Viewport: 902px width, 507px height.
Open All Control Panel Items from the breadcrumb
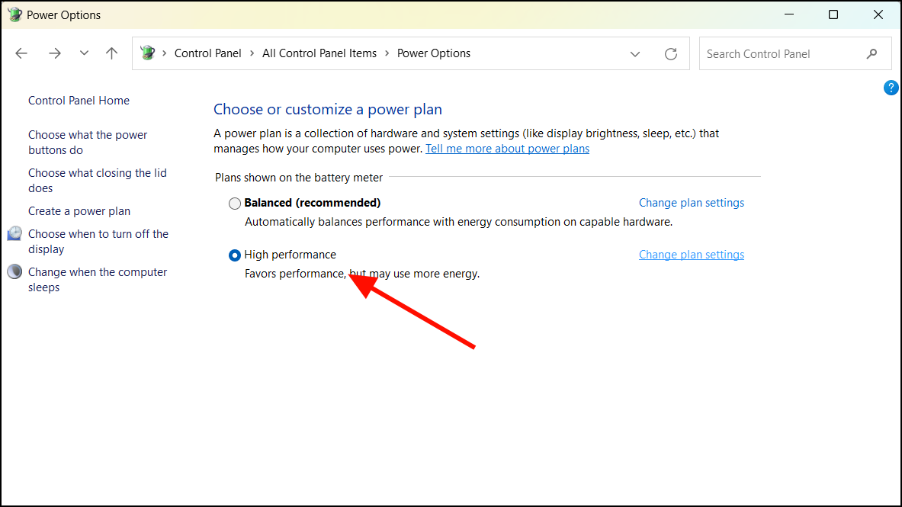coord(319,53)
